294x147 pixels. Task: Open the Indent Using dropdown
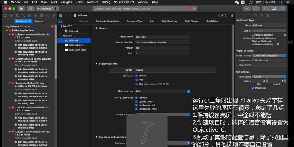coord(269,76)
